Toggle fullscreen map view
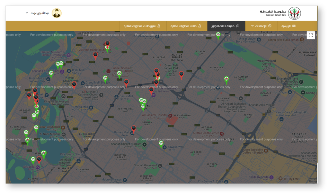 pyautogui.click(x=311, y=36)
